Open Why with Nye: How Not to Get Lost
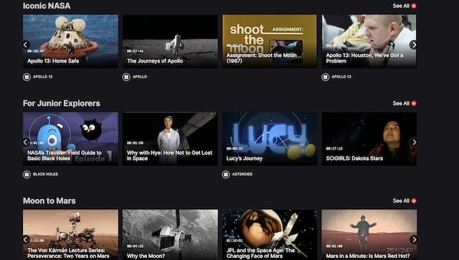The image size is (459, 260). pos(170,139)
